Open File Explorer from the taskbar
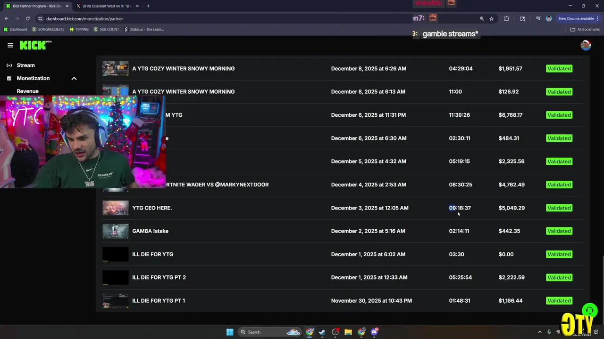The width and height of the screenshot is (604, 339). [x=348, y=332]
